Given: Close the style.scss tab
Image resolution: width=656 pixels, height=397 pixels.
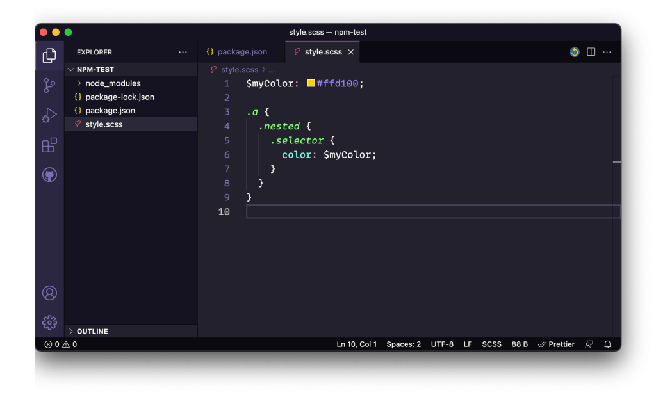Looking at the screenshot, I should [350, 52].
